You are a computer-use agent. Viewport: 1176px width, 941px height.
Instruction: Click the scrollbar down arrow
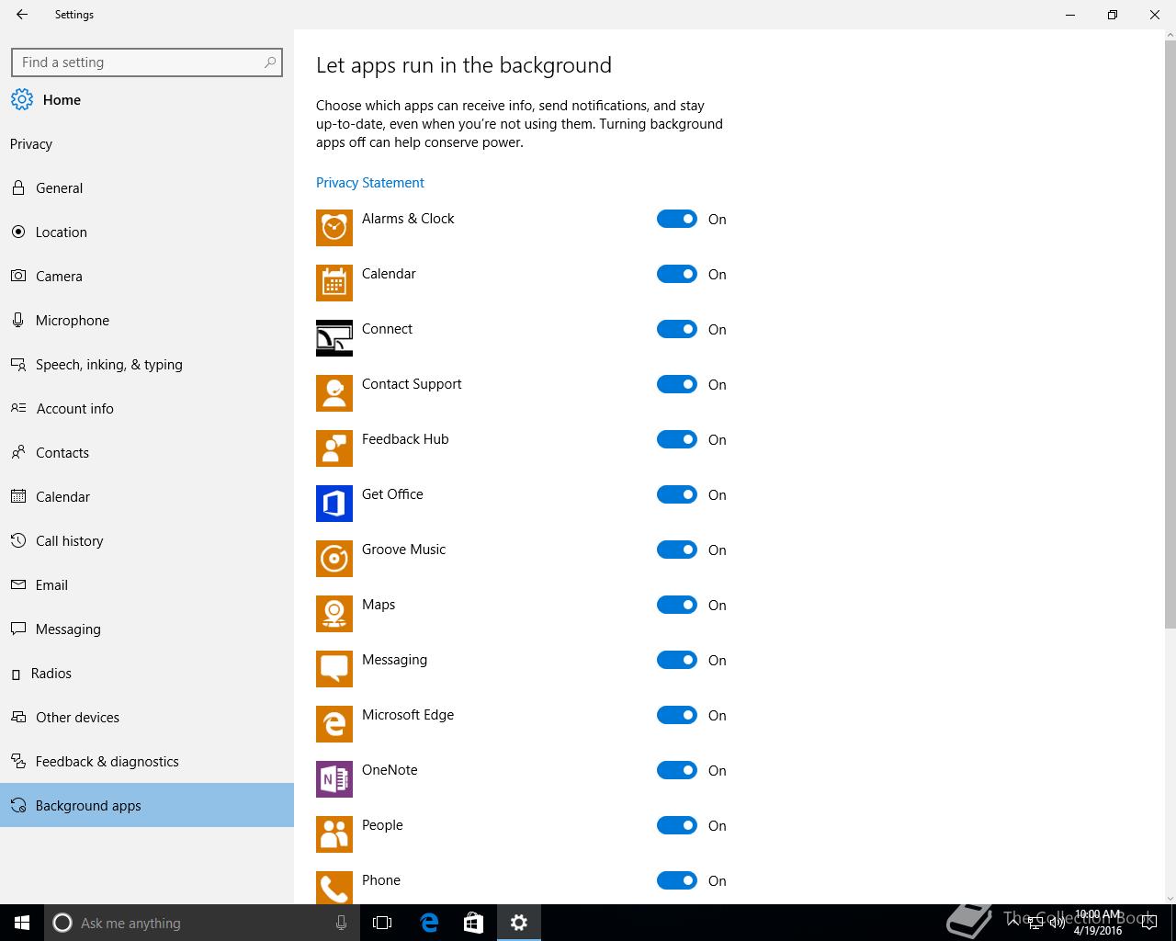pos(1170,898)
